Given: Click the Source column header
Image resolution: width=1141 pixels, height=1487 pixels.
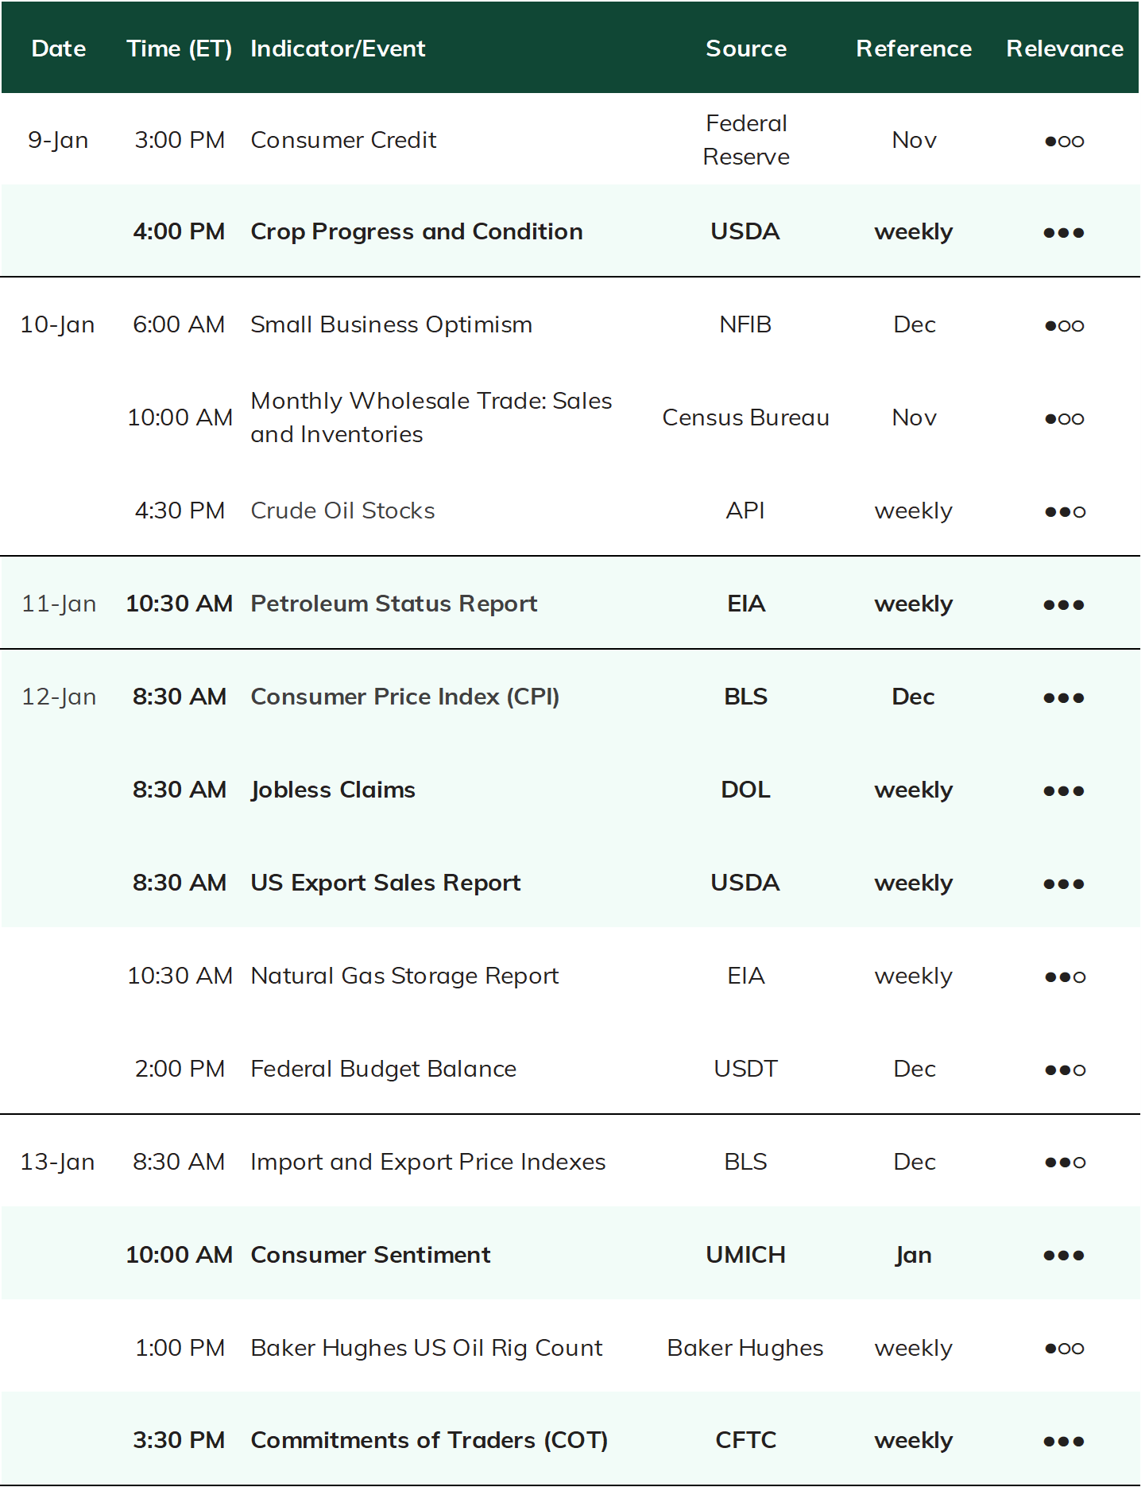Looking at the screenshot, I should pyautogui.click(x=746, y=49).
